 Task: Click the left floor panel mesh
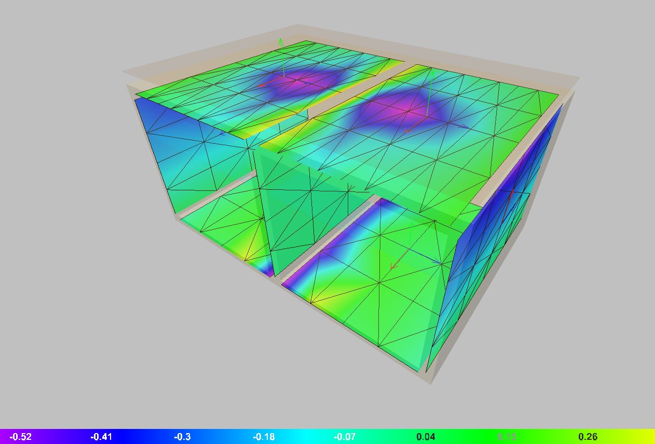[x=223, y=228]
